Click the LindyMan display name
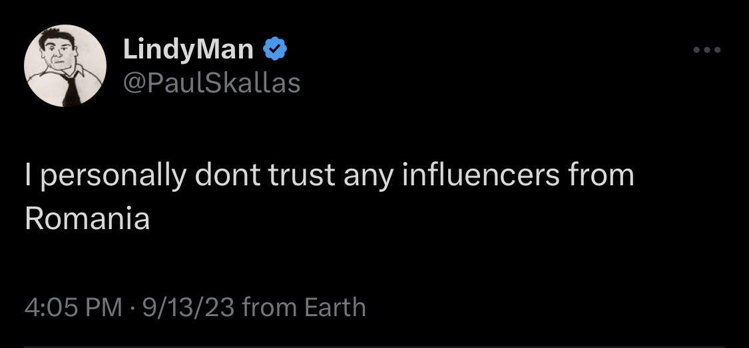Screen dimensions: 749x348 (x=188, y=49)
